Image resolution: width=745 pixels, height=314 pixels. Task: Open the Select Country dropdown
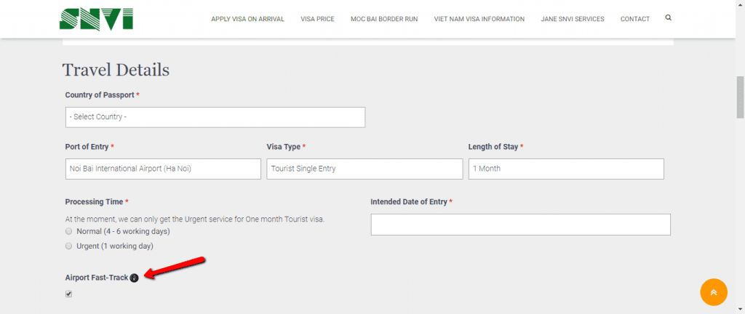pos(215,117)
